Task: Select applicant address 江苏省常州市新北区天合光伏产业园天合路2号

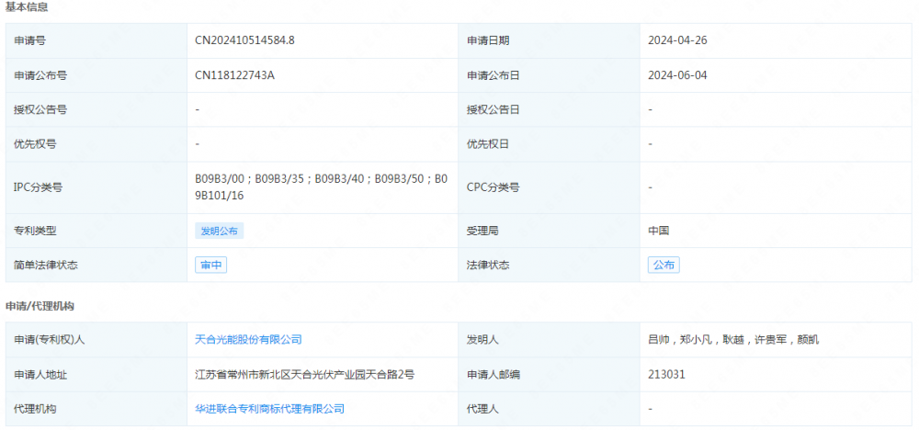Action: pos(305,374)
